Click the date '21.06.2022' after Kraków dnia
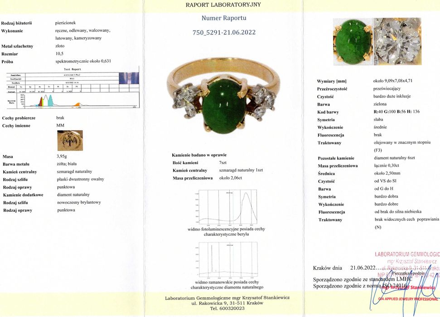The height and width of the screenshot is (317, 440). coord(363,268)
